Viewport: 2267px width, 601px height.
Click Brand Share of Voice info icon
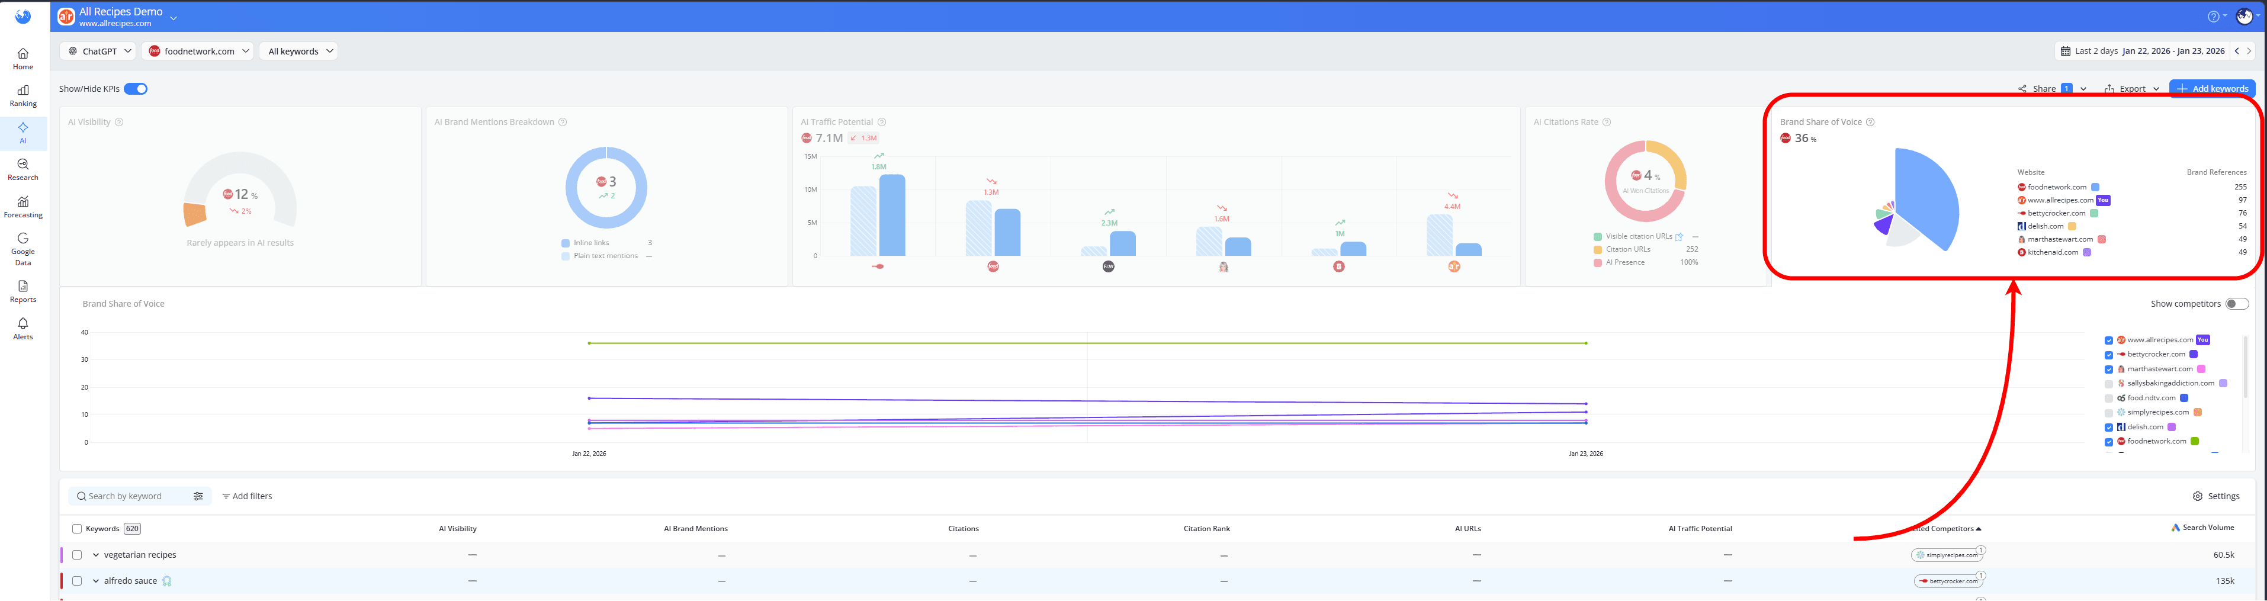(1870, 123)
